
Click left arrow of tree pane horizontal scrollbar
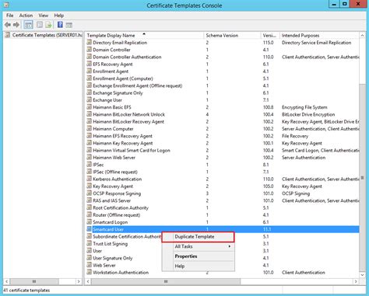(x=7, y=281)
